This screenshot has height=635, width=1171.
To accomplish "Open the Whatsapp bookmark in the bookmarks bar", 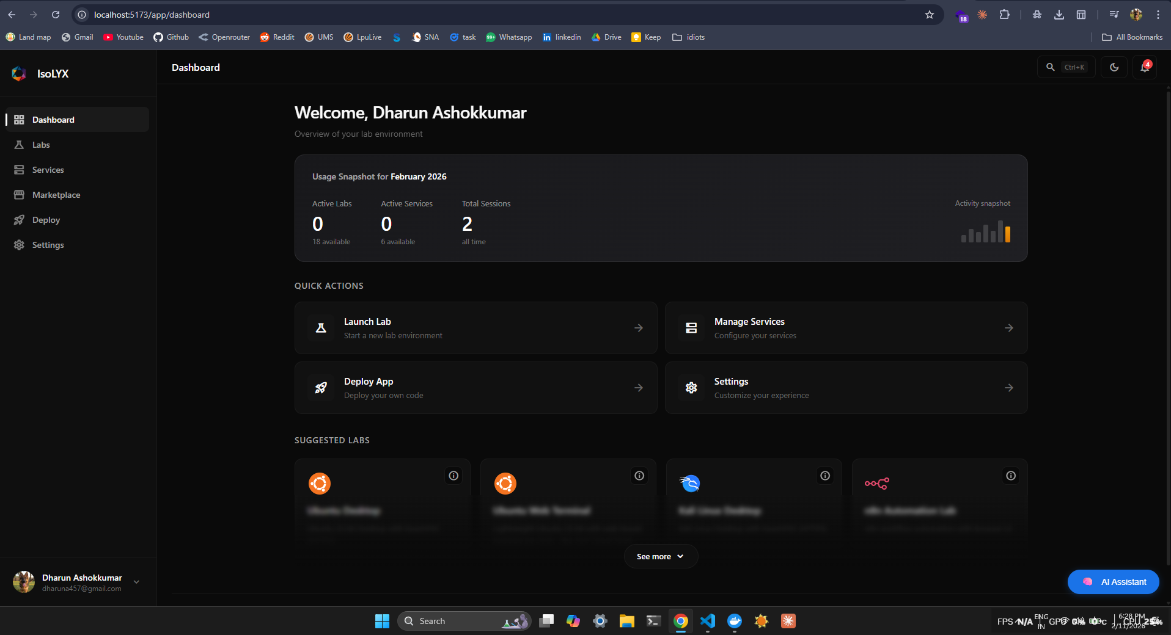I will coord(509,37).
